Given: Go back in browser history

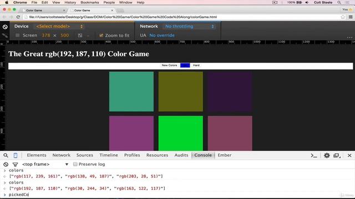Looking at the screenshot, I should pyautogui.click(x=4, y=17).
